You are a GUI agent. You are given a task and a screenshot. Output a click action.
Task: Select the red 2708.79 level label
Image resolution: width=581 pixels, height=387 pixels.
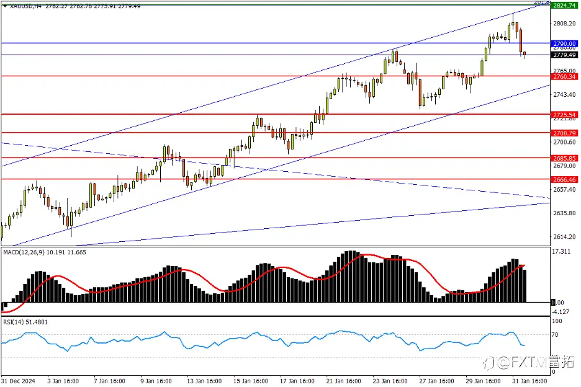564,133
